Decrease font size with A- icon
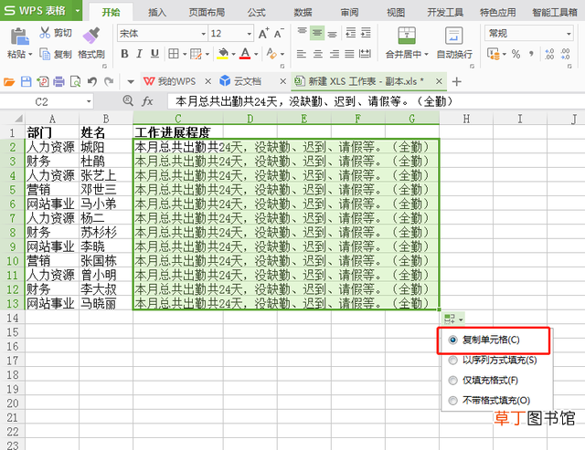Screen dimensions: 585x450 279,34
